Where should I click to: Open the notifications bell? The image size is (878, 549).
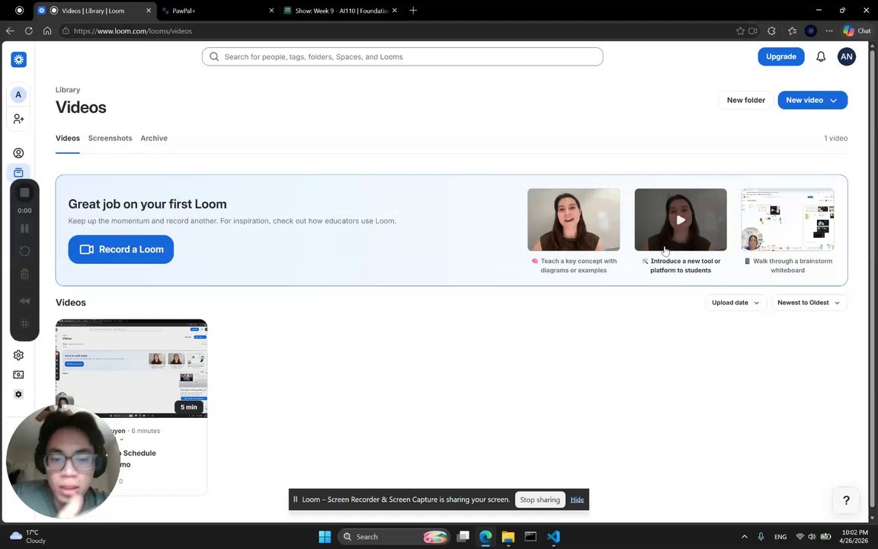(x=821, y=56)
